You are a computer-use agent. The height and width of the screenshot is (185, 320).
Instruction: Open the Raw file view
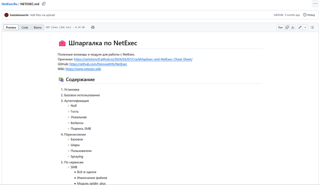(x=281, y=27)
